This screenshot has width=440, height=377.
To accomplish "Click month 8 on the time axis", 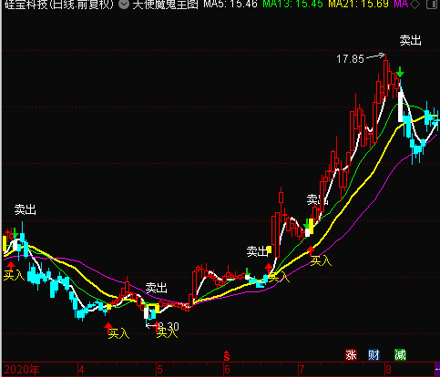I will coord(389,370).
